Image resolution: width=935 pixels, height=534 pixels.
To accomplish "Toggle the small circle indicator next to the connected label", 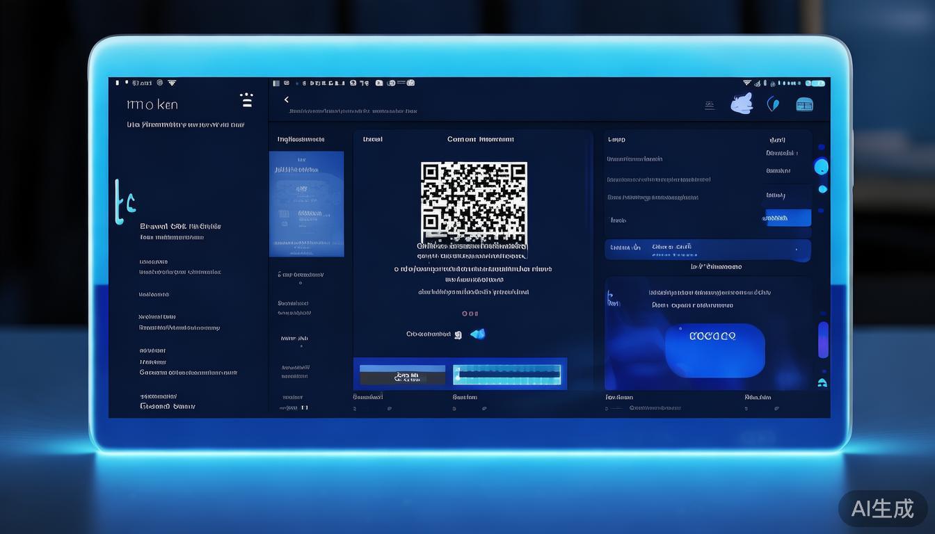I will (x=457, y=334).
